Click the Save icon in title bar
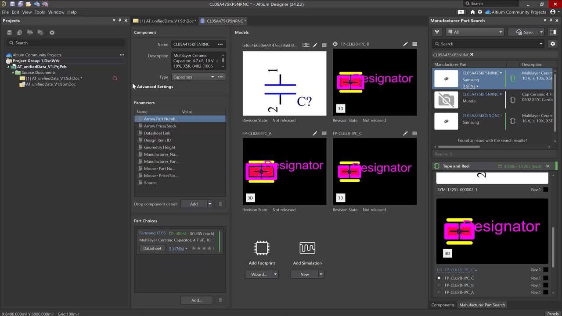562x316 pixels. coord(12,4)
